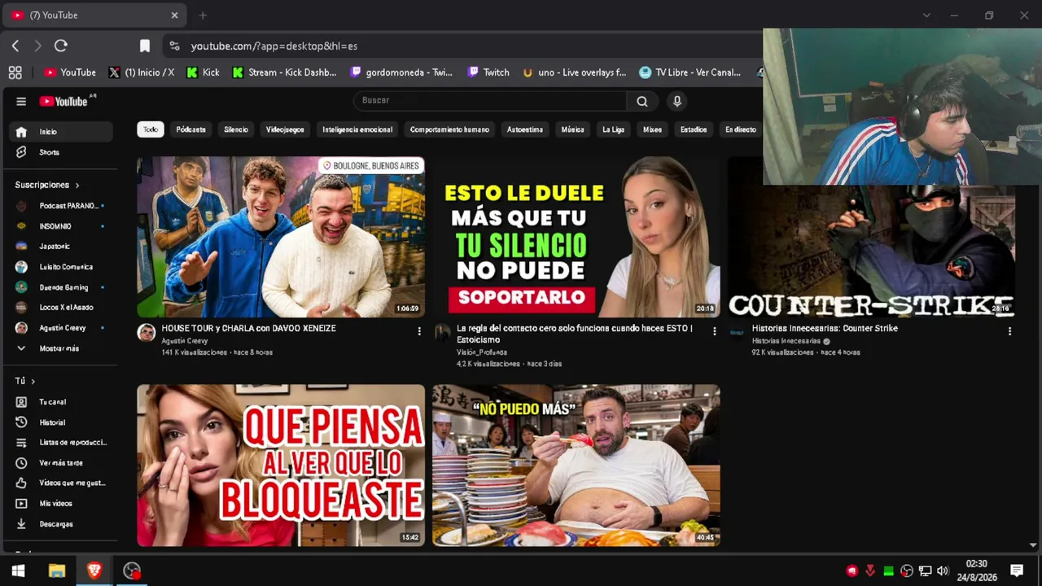Open the QUE PIENSA BLOQUEASTE thumbnail
Screen dimensions: 1042x586
[x=281, y=465]
